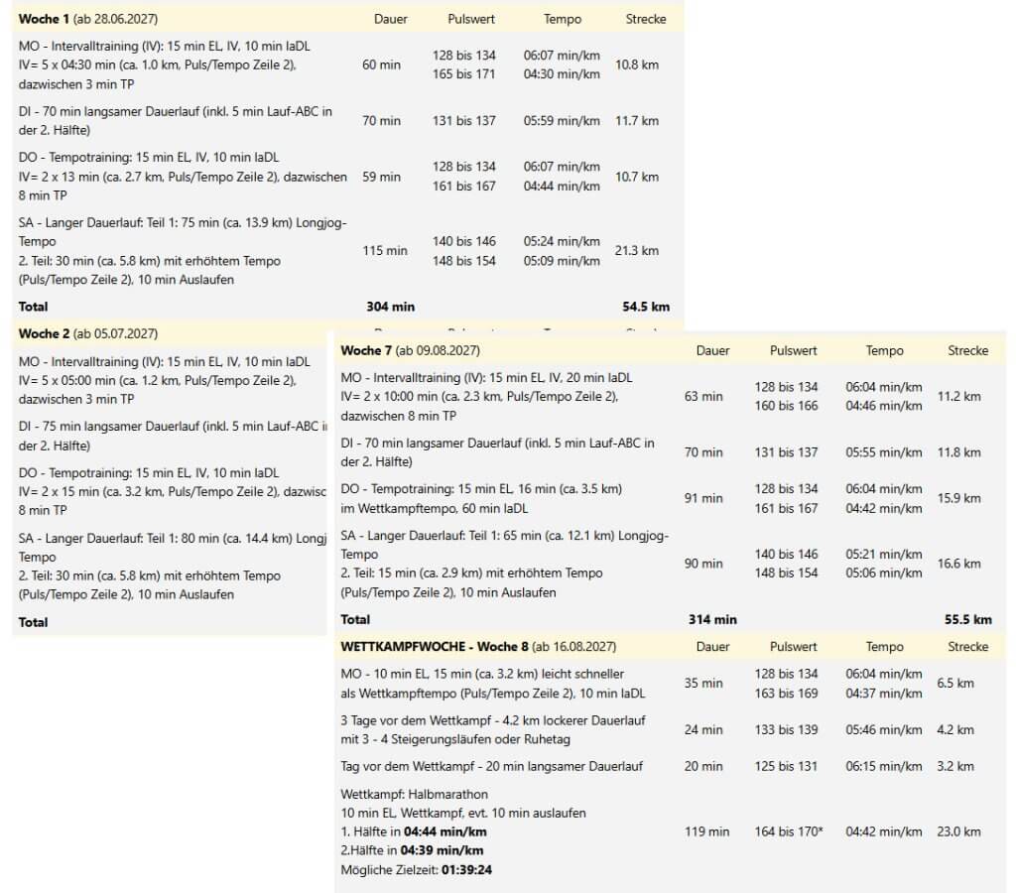Click the '05:21 min/km' tempo value
Screen dimensions: 1016x893
pyautogui.click(x=884, y=554)
